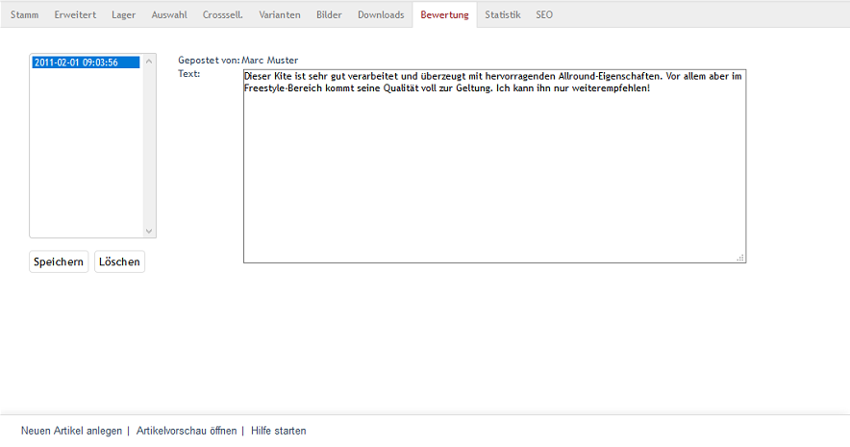This screenshot has height=447, width=850.
Task: Open Artikelvorschau öffnen link
Action: [x=187, y=431]
